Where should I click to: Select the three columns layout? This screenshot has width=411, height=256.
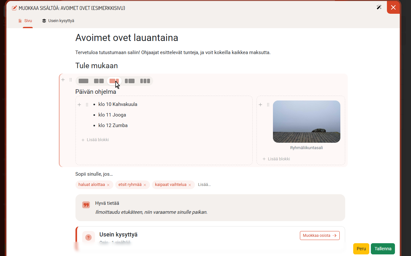[x=145, y=81]
